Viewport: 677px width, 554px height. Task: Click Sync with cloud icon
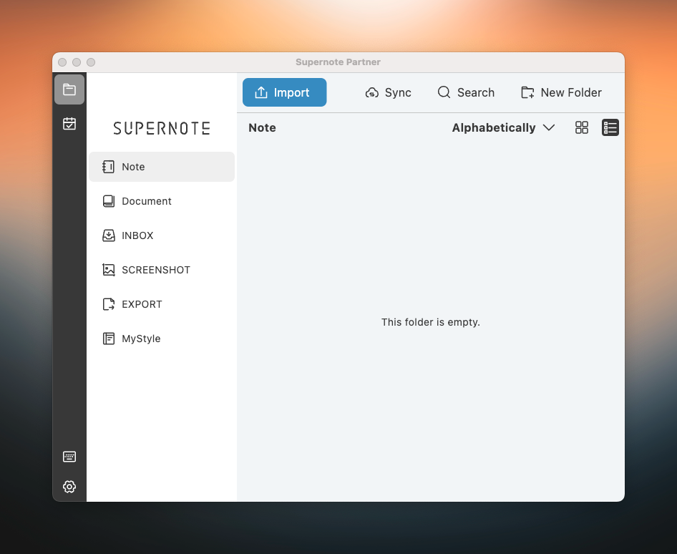(x=388, y=92)
